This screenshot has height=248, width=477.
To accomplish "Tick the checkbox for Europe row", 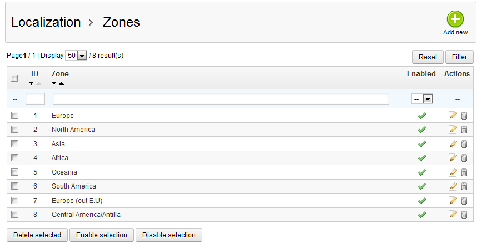I will 15,116.
